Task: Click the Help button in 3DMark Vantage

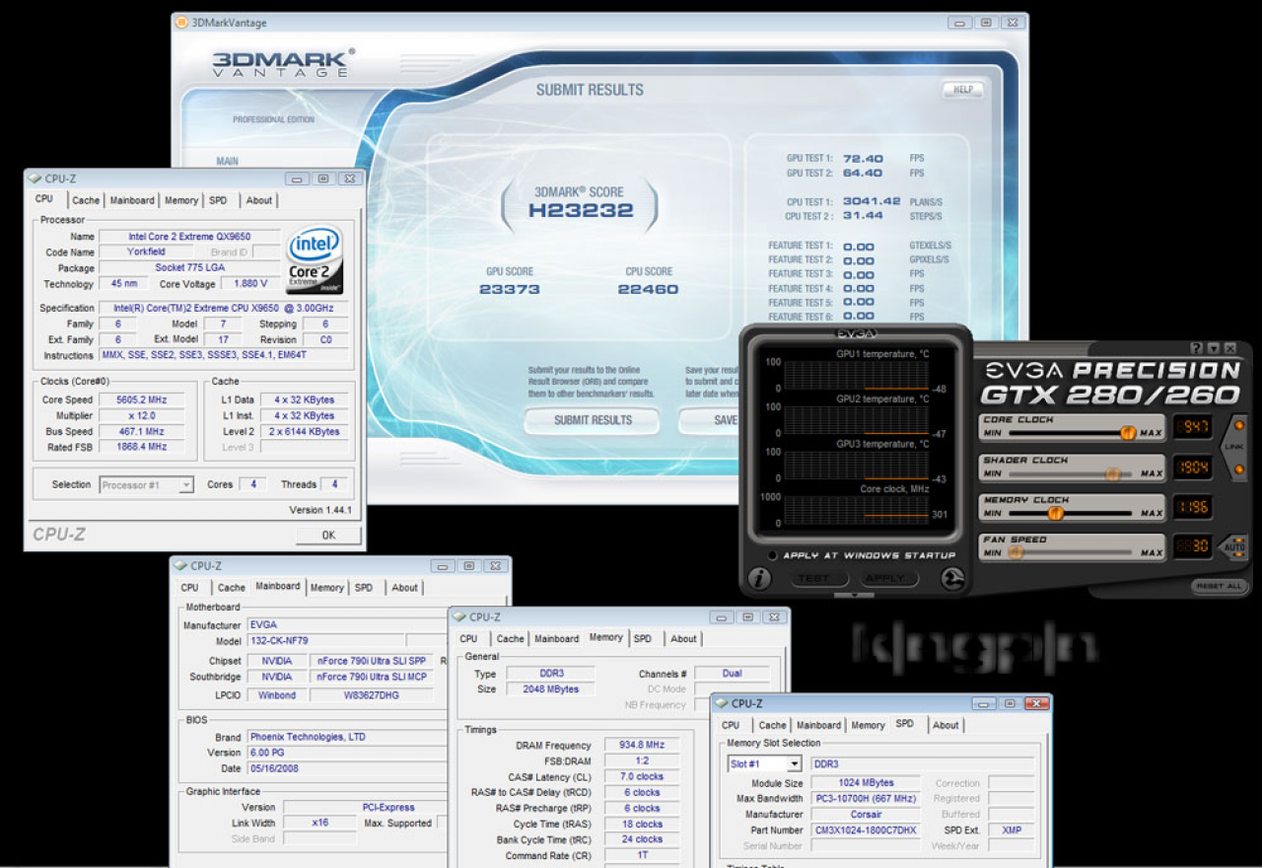Action: [963, 90]
